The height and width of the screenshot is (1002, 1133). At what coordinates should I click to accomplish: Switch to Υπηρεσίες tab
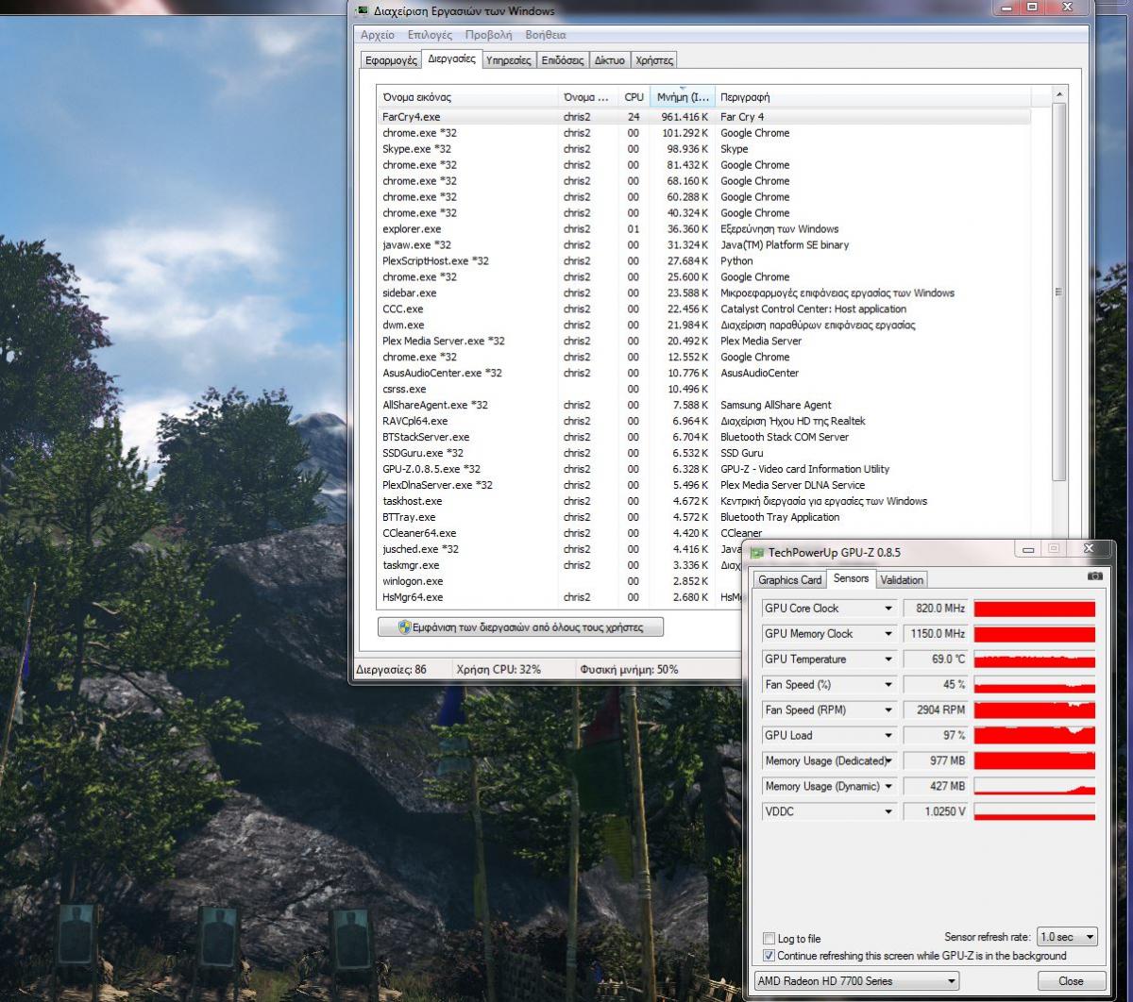point(508,60)
